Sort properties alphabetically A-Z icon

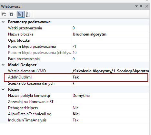28,14
